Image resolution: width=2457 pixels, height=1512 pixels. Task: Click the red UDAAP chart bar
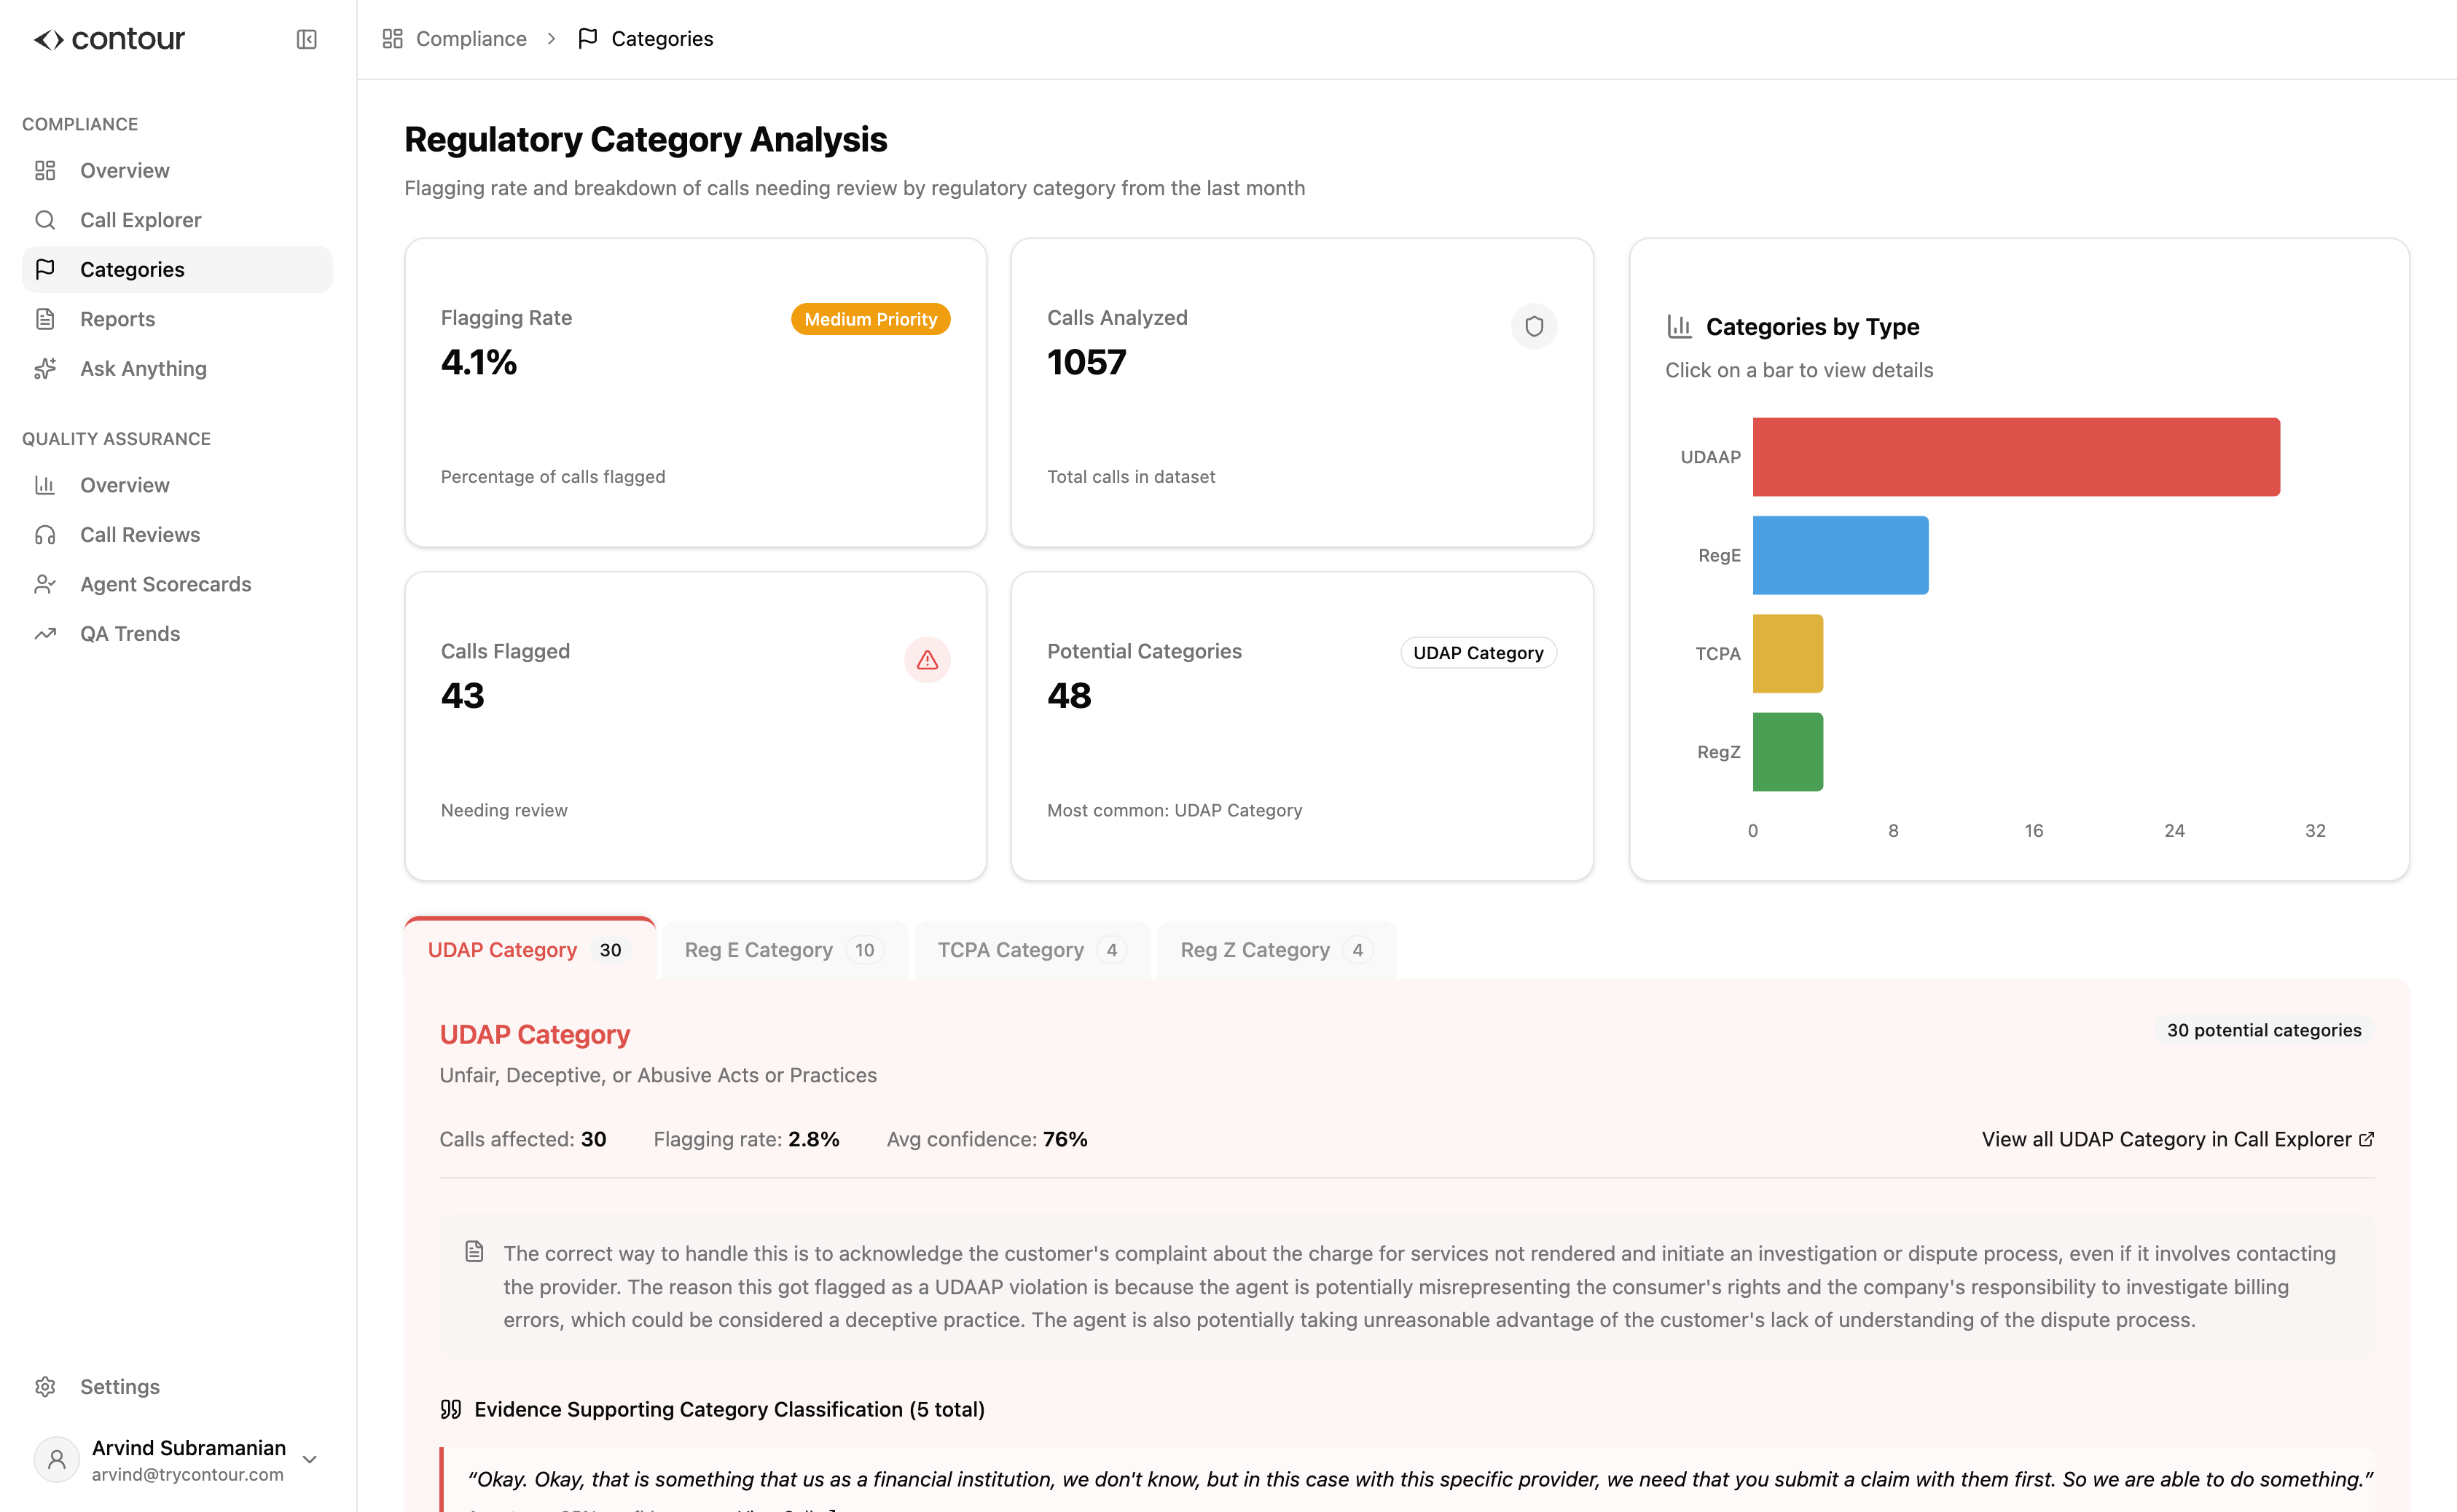[2015, 457]
